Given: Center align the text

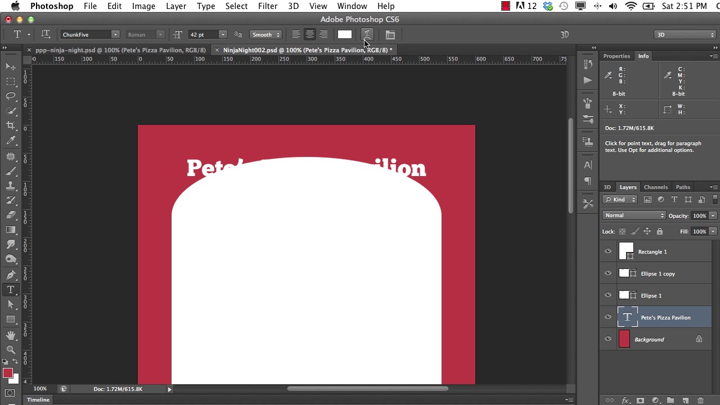Looking at the screenshot, I should coord(309,35).
